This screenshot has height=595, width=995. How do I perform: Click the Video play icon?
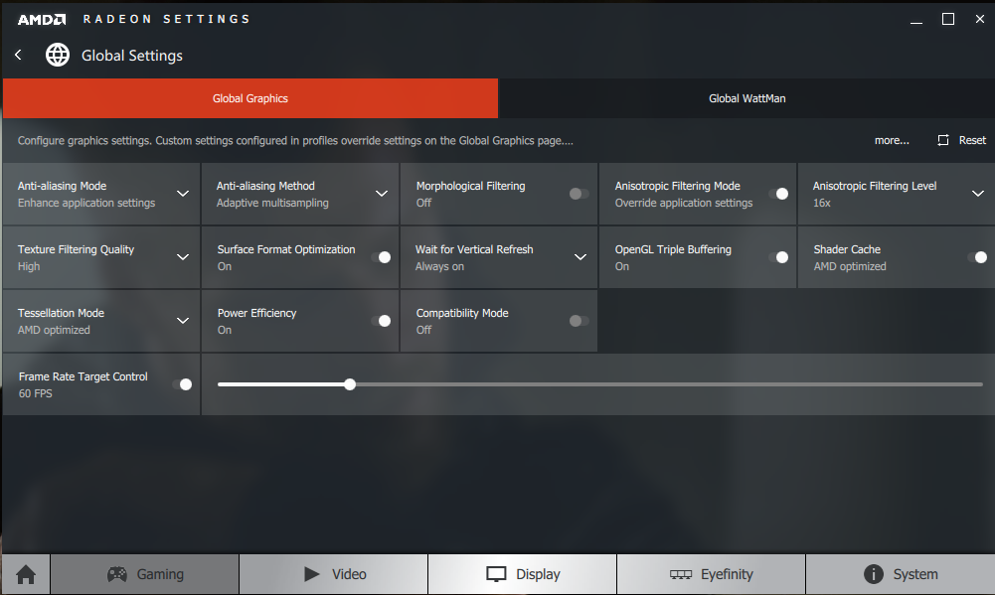(311, 574)
